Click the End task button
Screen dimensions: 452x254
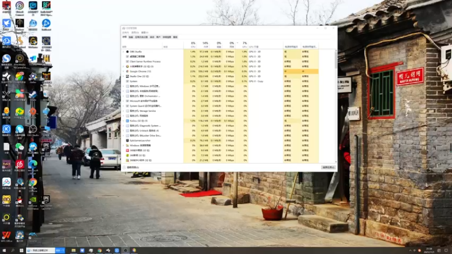[x=328, y=167]
